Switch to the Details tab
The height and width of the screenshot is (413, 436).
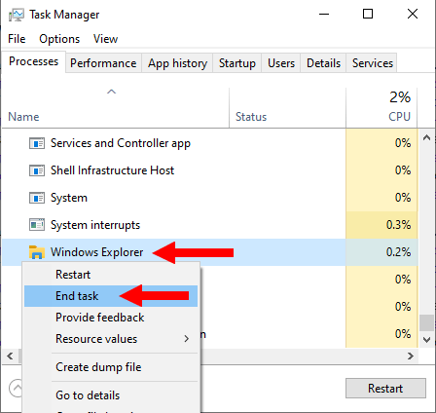(323, 63)
